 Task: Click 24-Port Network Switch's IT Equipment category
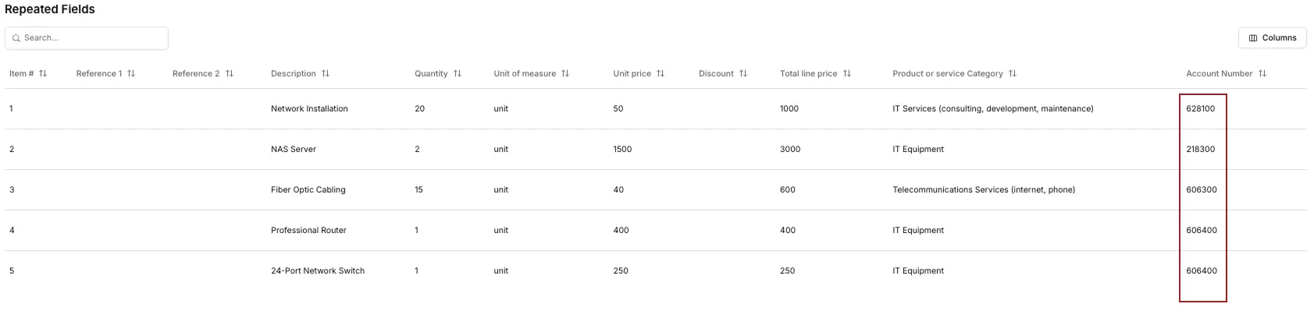(918, 270)
